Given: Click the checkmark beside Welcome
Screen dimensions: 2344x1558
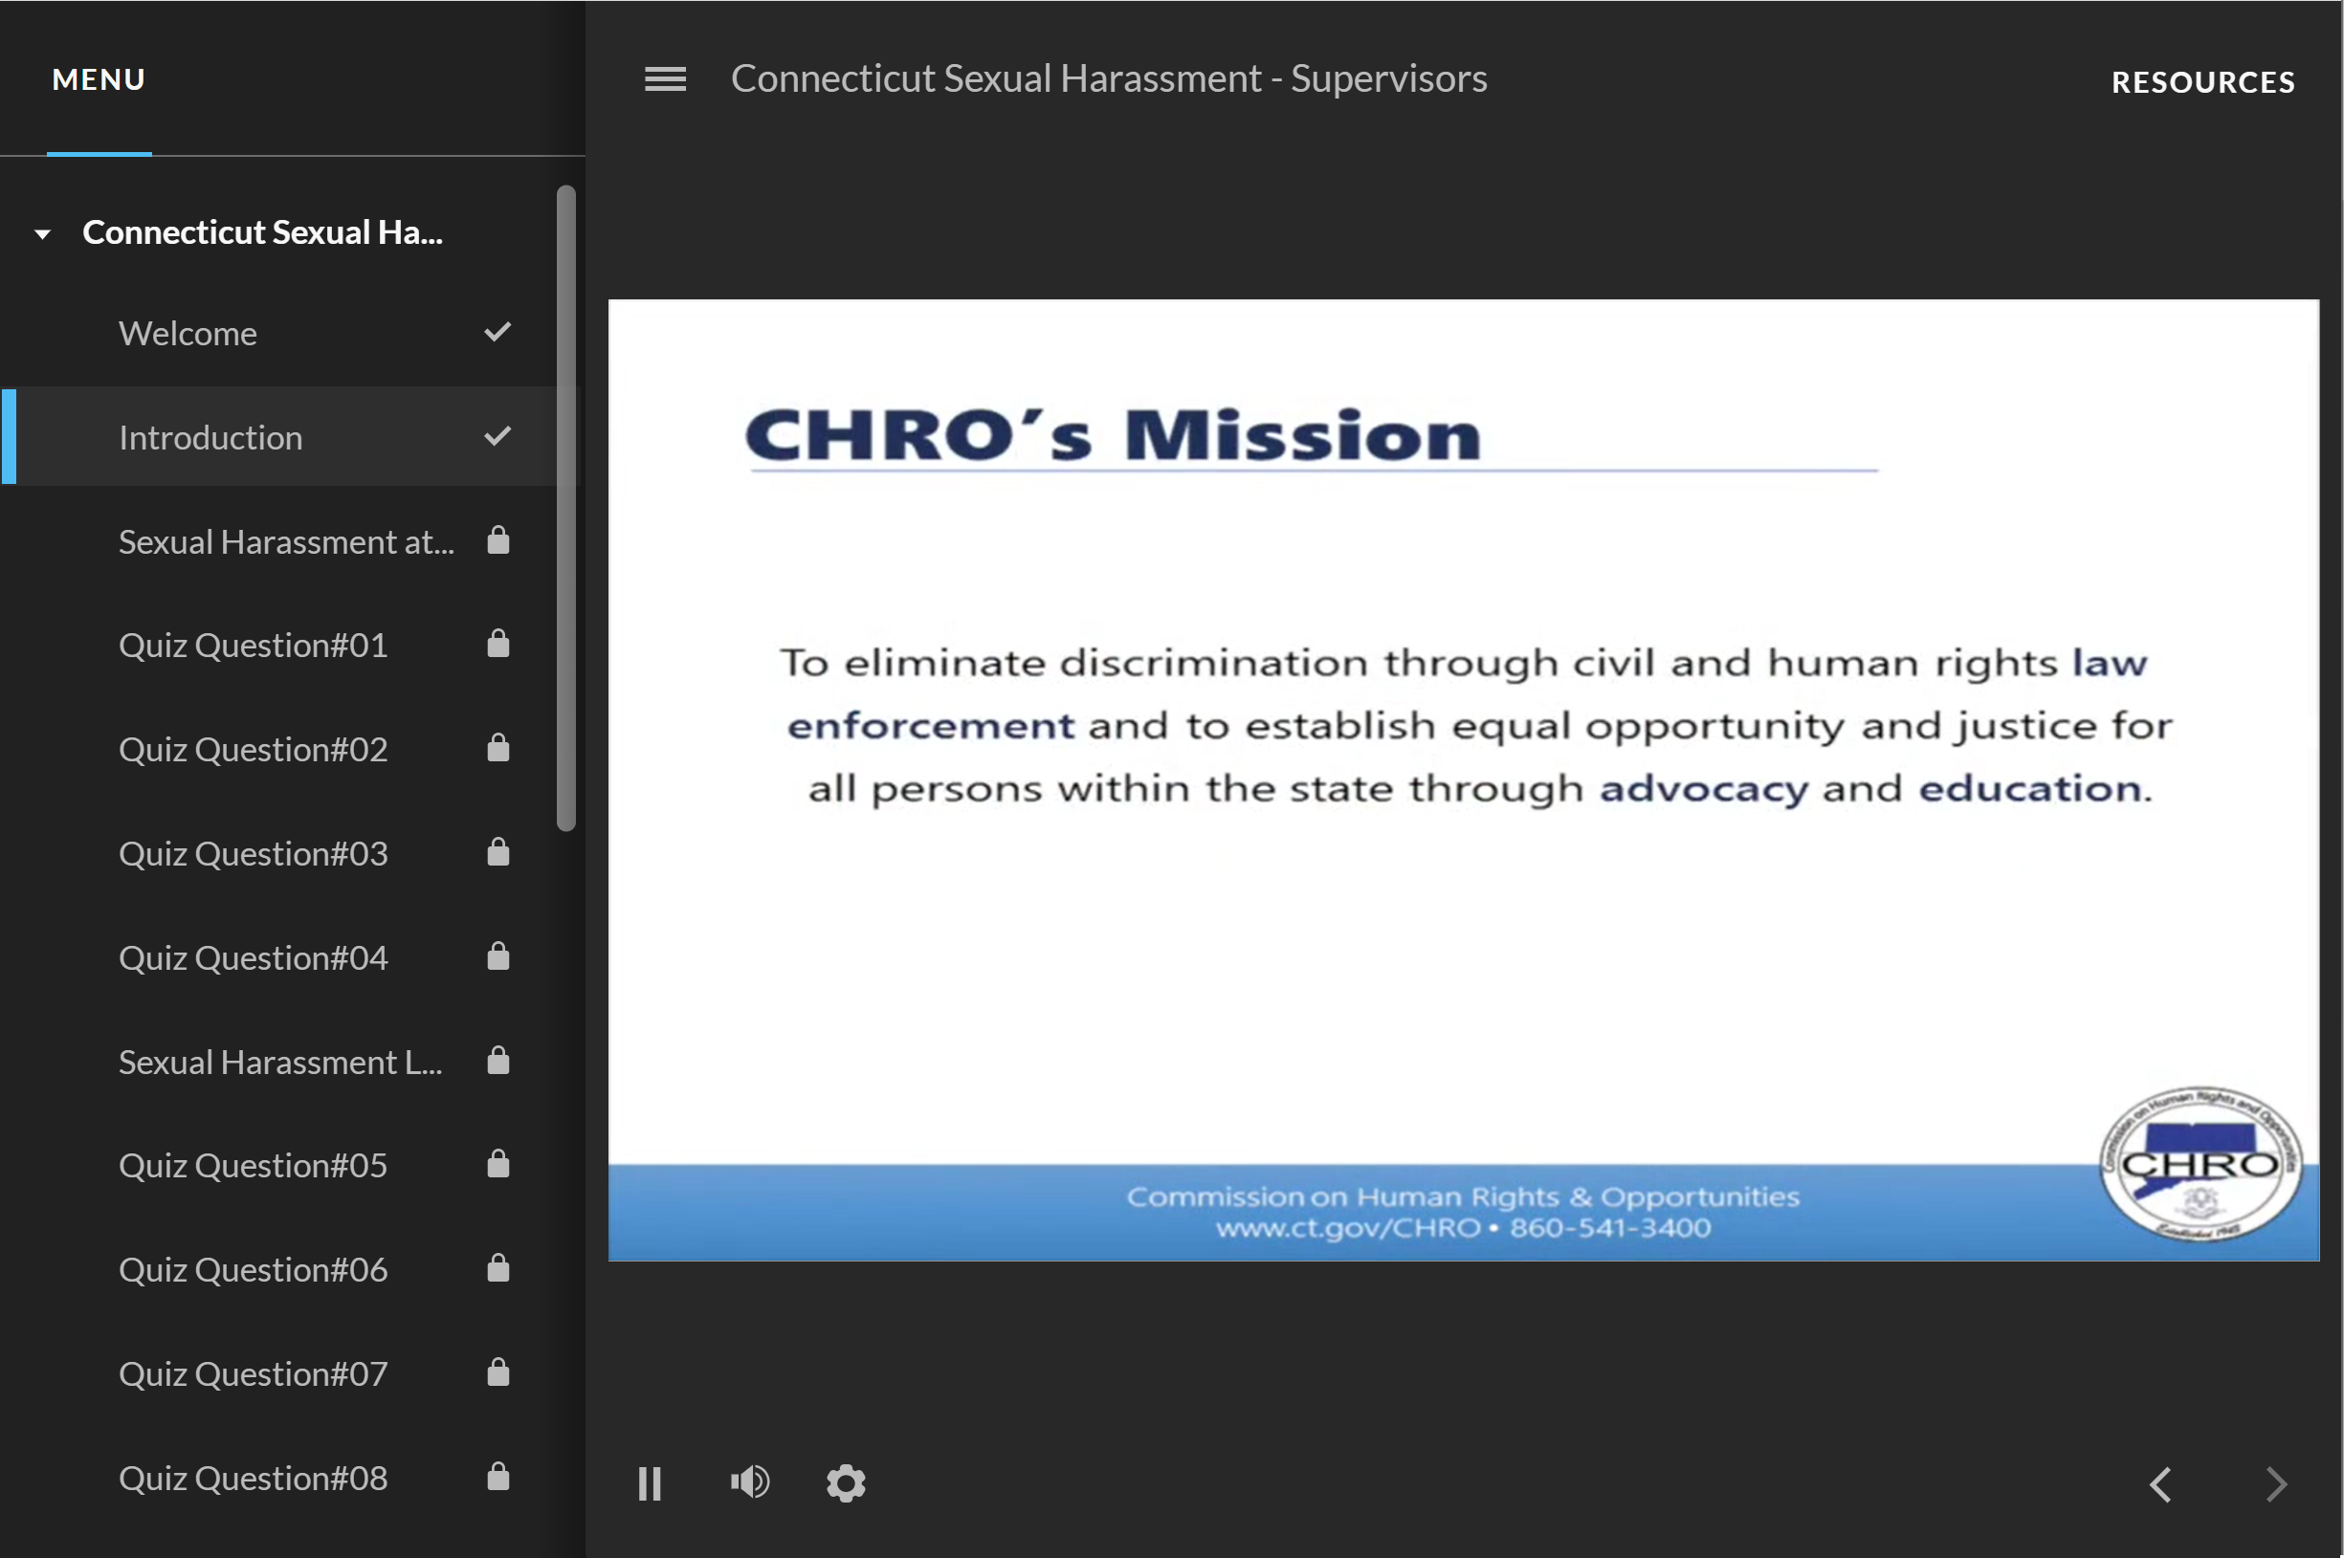Looking at the screenshot, I should click(x=498, y=332).
